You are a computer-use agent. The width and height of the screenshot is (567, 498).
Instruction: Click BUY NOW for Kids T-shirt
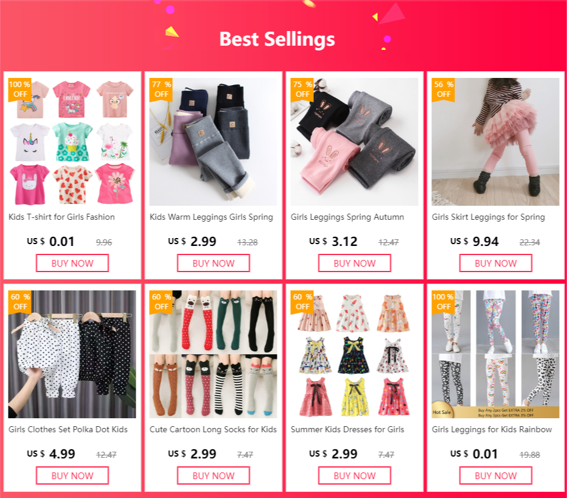(x=72, y=263)
